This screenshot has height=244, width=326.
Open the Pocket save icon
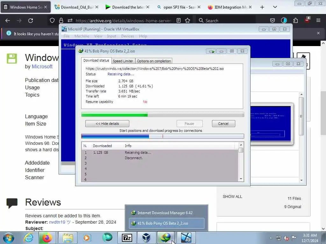coord(273,20)
